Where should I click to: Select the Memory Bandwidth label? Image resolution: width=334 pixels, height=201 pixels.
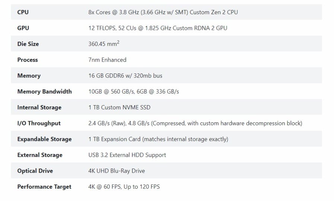[x=44, y=91]
